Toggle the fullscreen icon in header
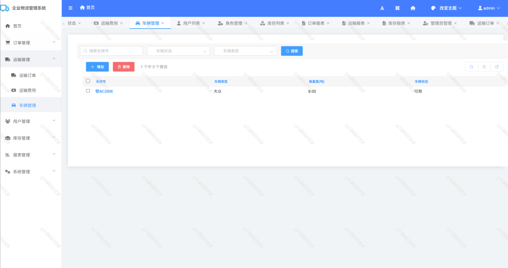This screenshot has width=508, height=268. coord(397,8)
